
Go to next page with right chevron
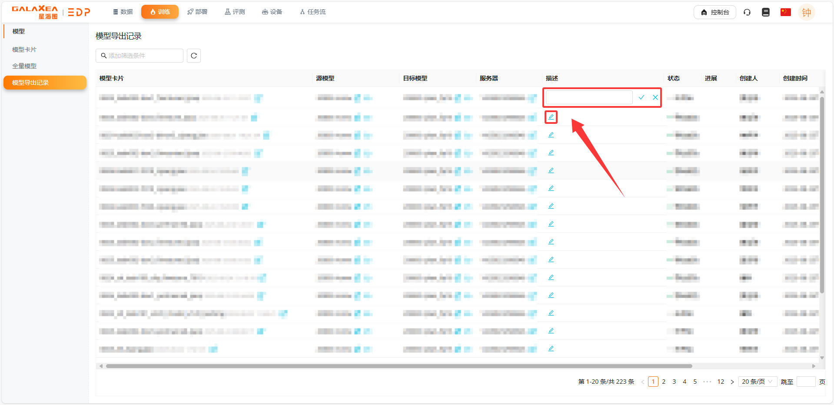click(732, 382)
